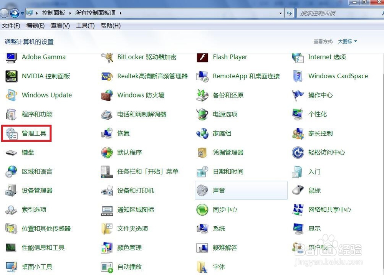Click the refresh button beside address bar
This screenshot has height=275, width=384.
click(x=289, y=13)
